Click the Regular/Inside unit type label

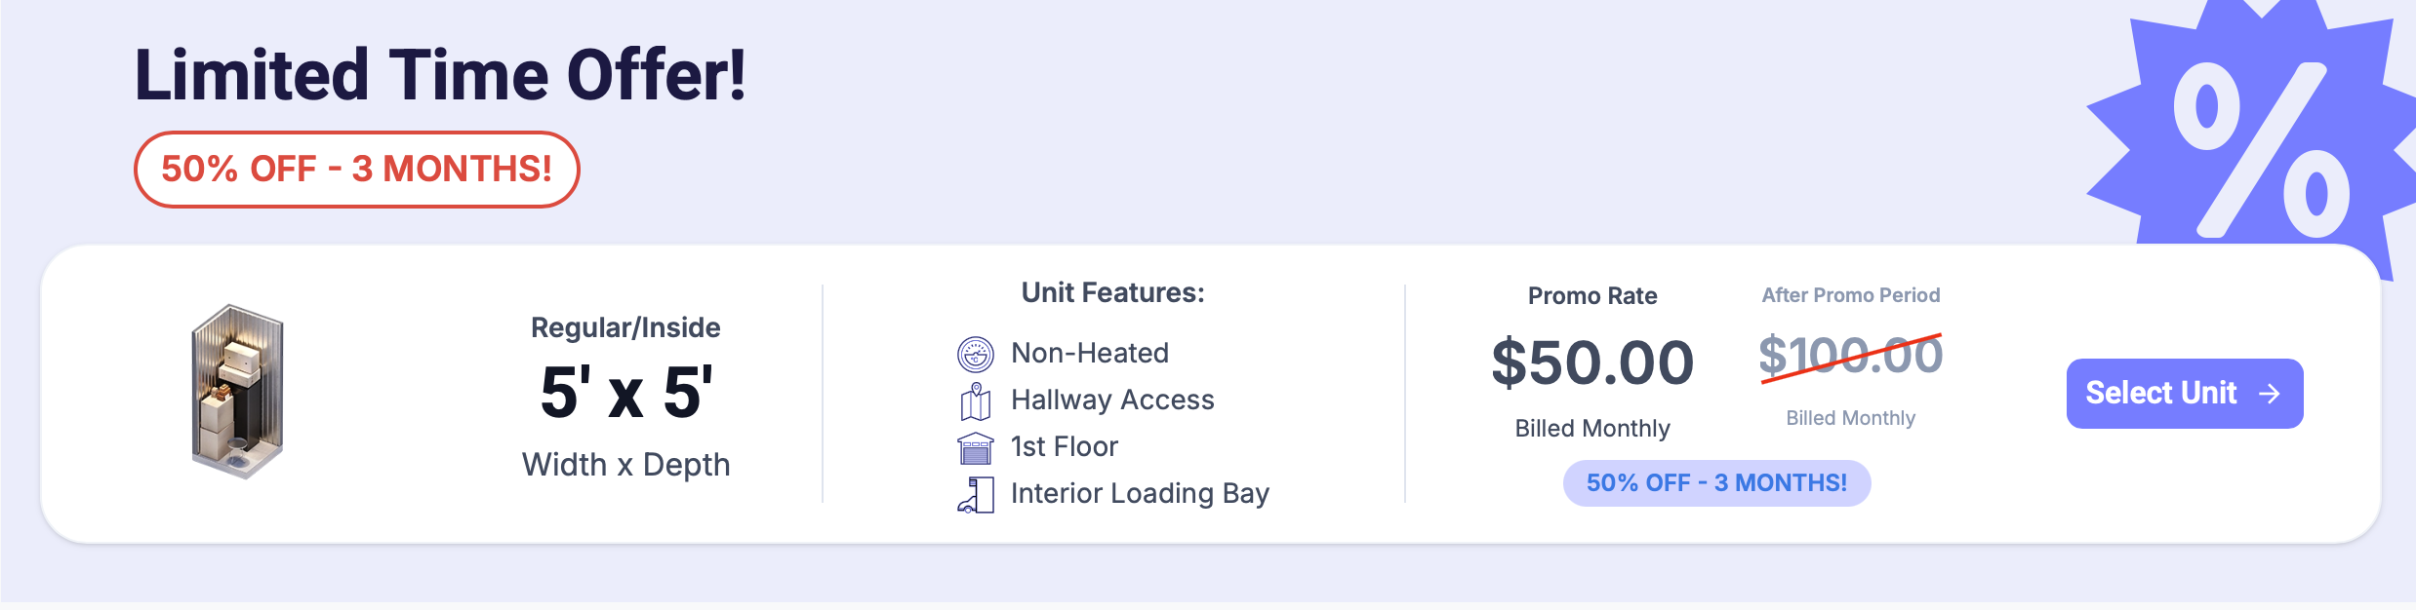tap(625, 327)
